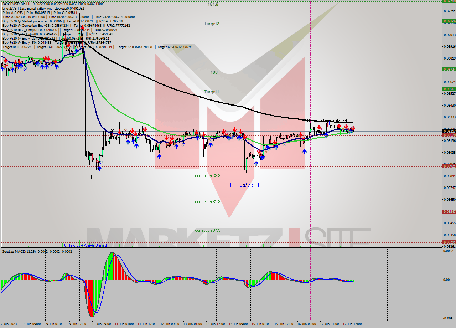The width and height of the screenshot is (456, 328).
Task: Select the '0 New Sell wave started' label
Action: (x=326, y=121)
